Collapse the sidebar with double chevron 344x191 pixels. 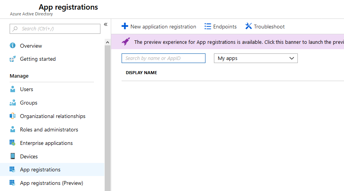(105, 25)
